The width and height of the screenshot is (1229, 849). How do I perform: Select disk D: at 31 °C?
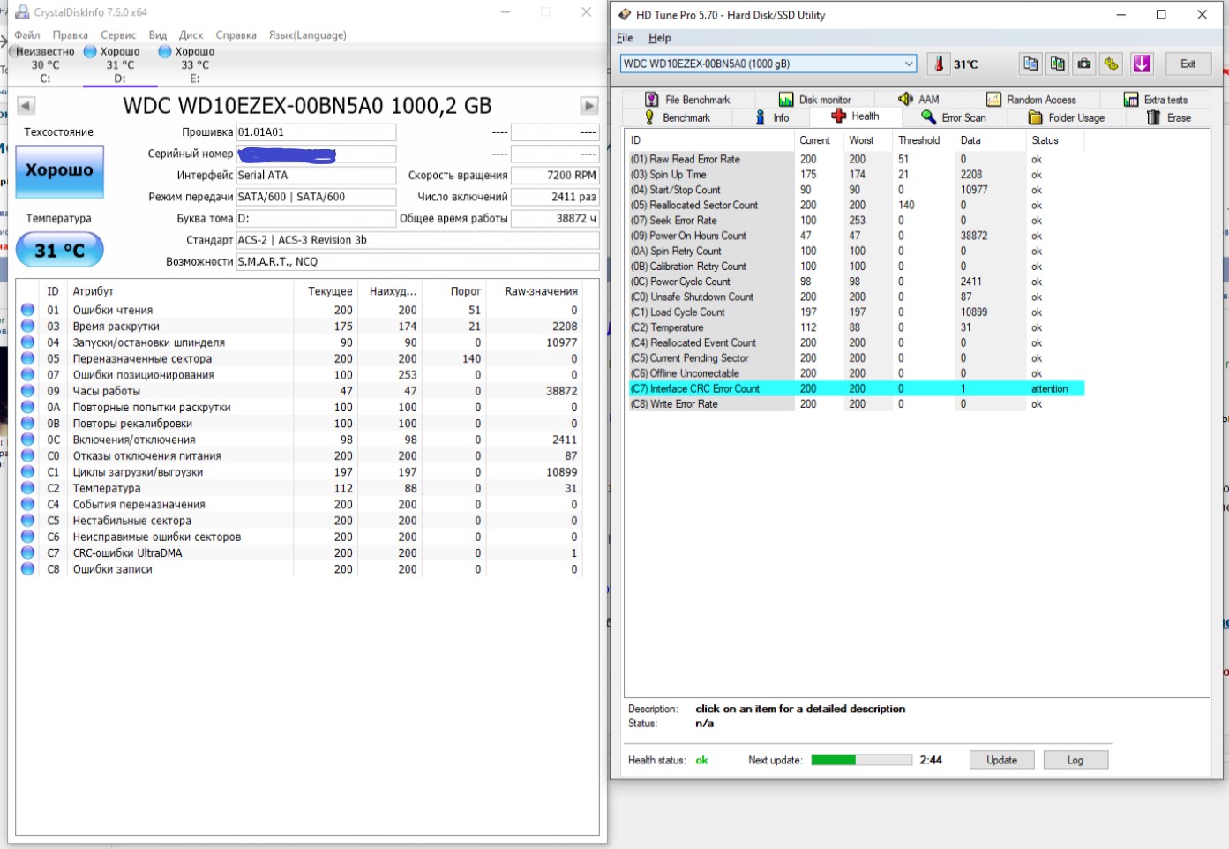click(120, 64)
